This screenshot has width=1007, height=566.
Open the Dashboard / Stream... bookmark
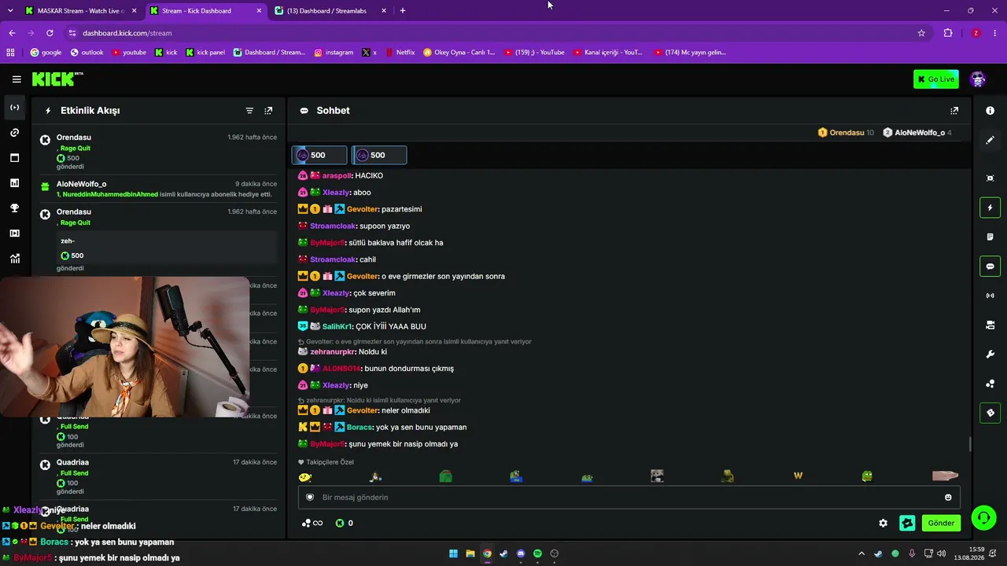click(x=269, y=53)
